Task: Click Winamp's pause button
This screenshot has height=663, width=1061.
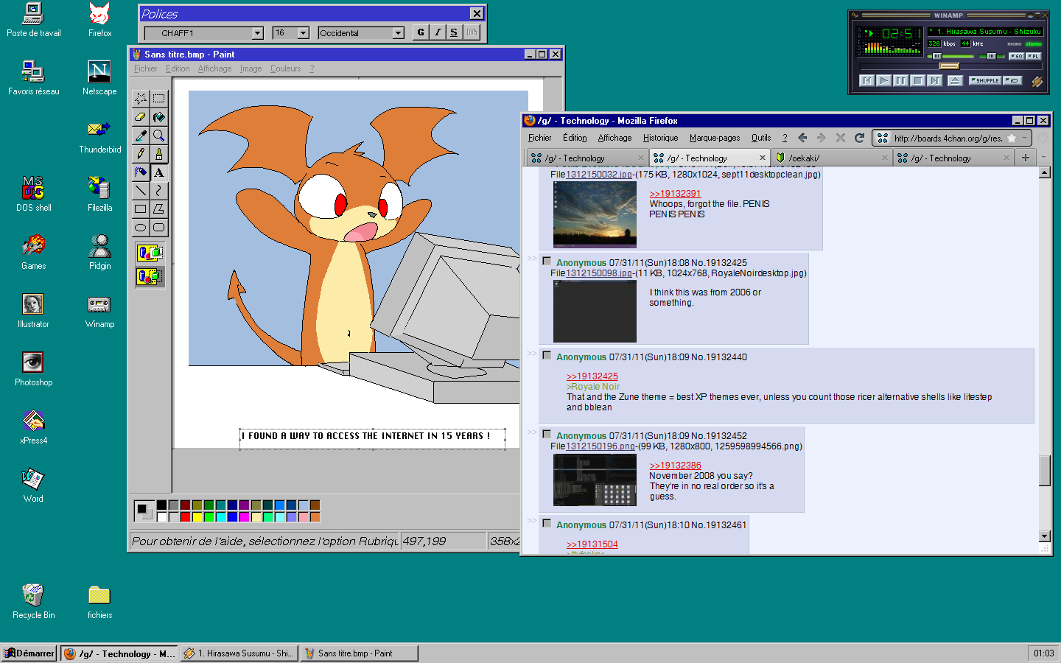Action: pos(900,80)
